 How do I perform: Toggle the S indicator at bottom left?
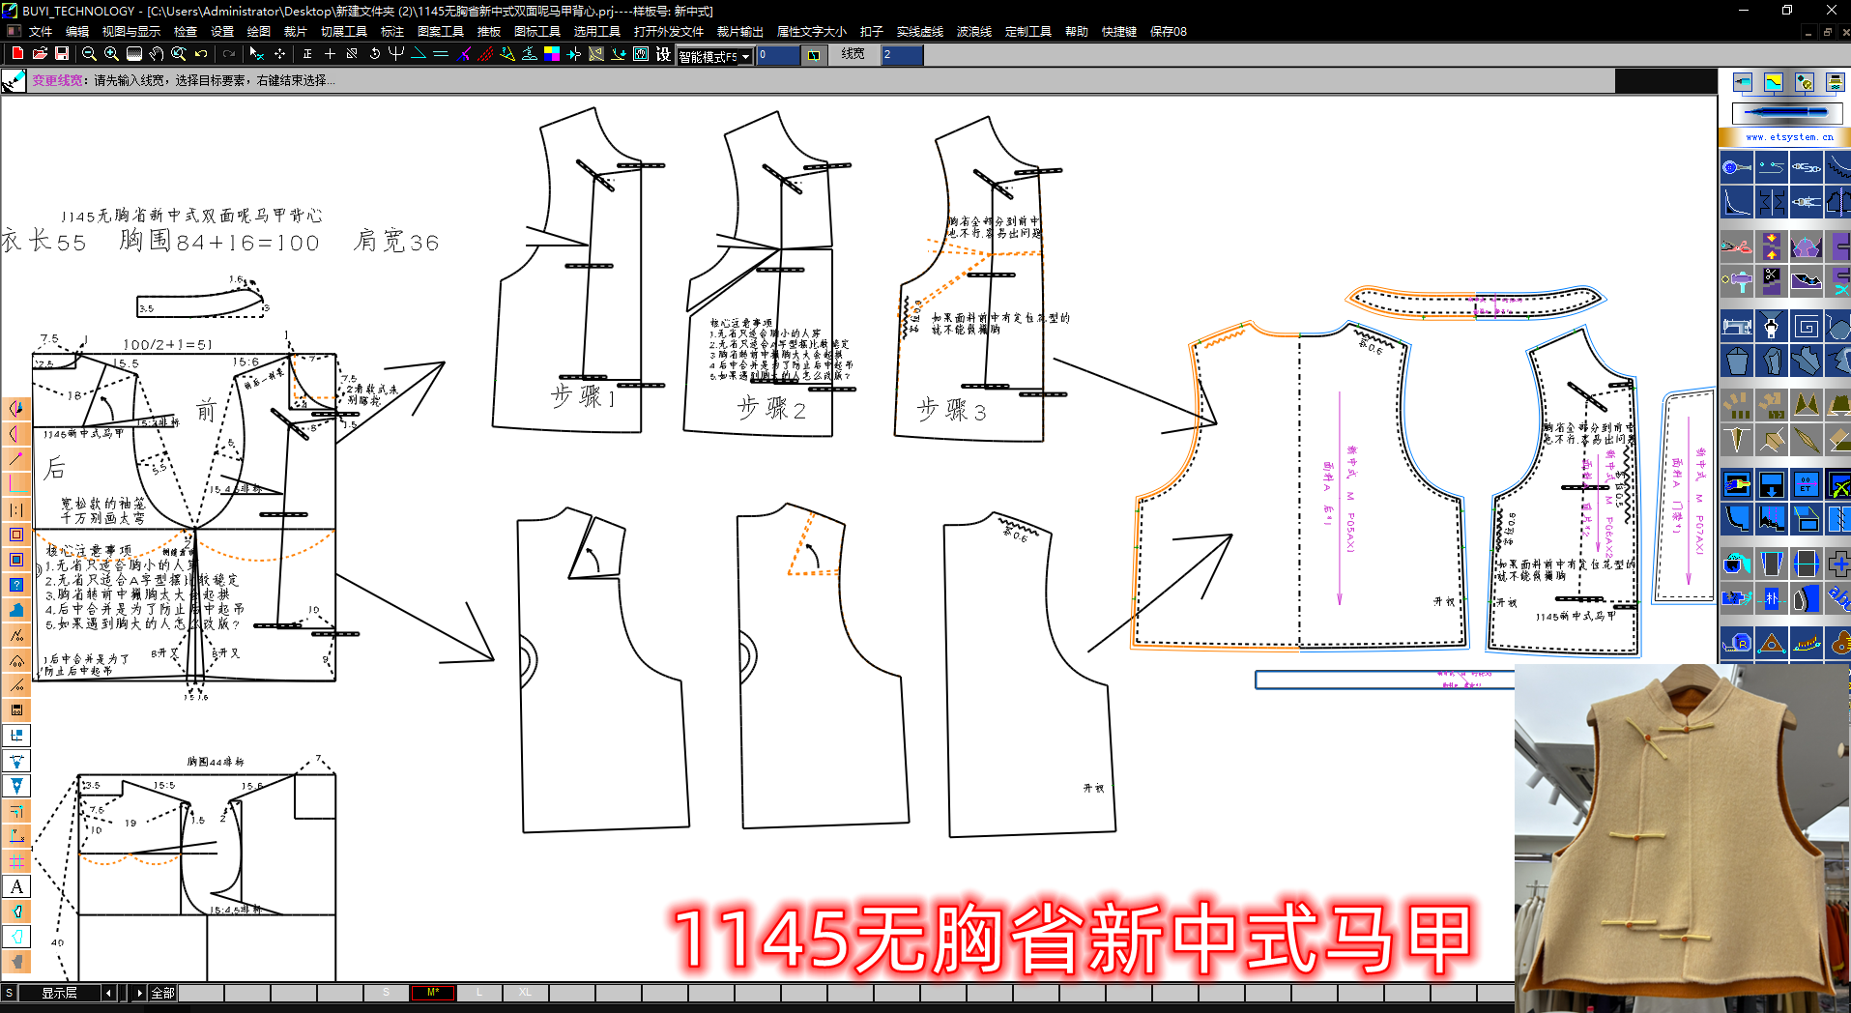pyautogui.click(x=8, y=992)
